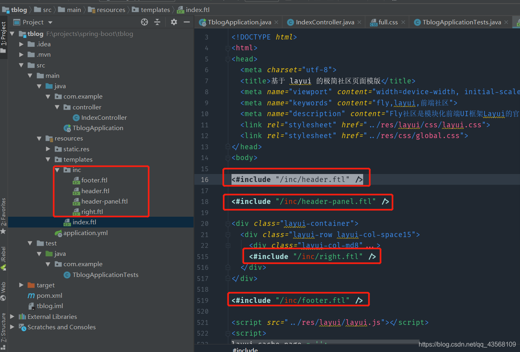The height and width of the screenshot is (352, 520).
Task: Fold the html tag at line 4
Action: pos(227,48)
